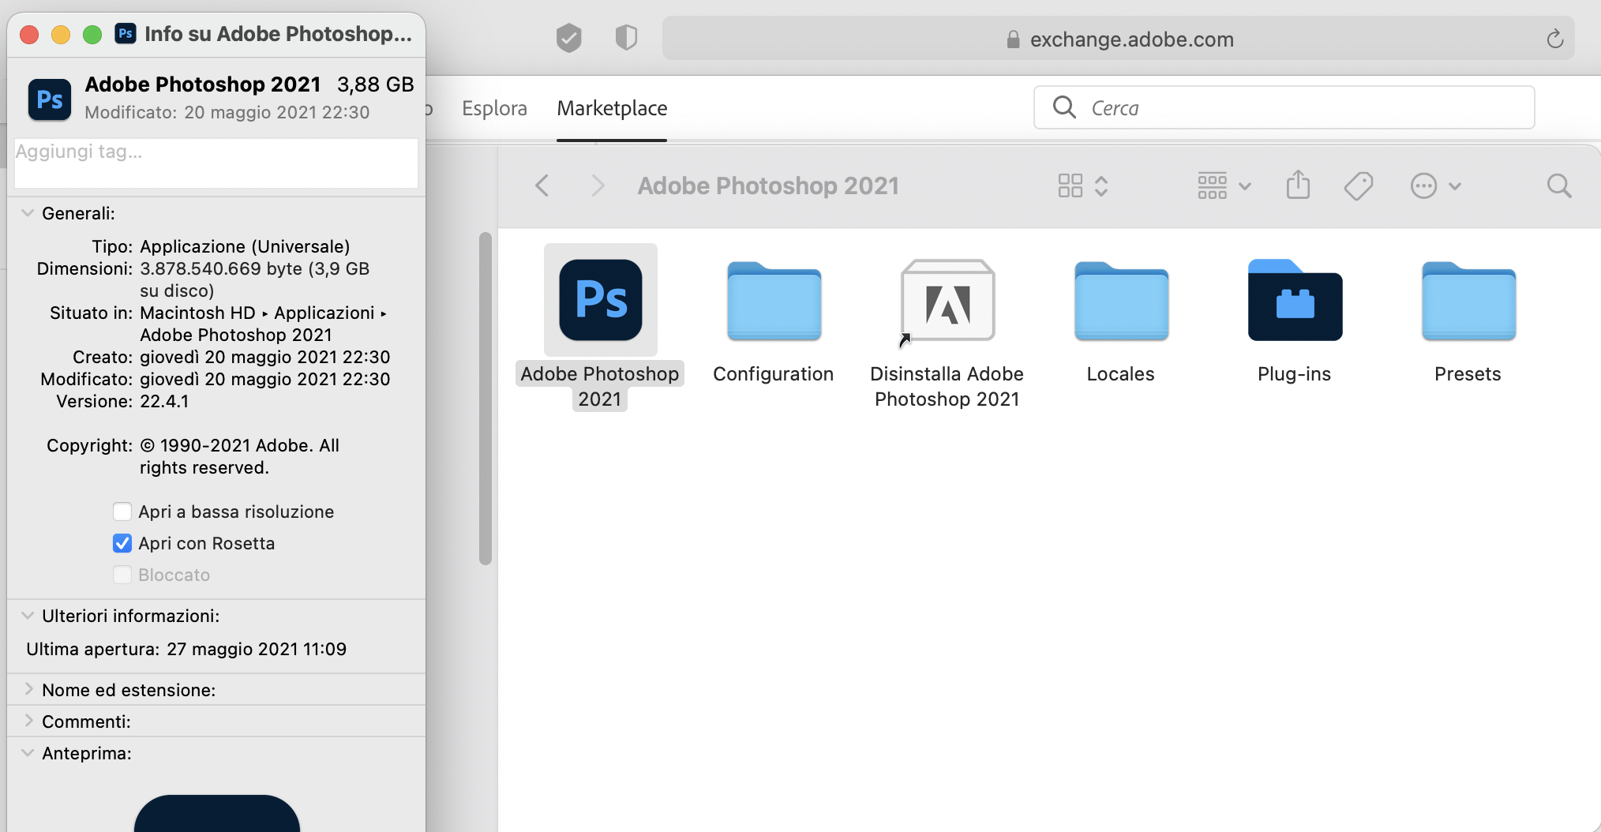This screenshot has height=832, width=1601.
Task: Select Disinstalla Adobe Photoshop 2021 alias icon
Action: [x=947, y=302]
